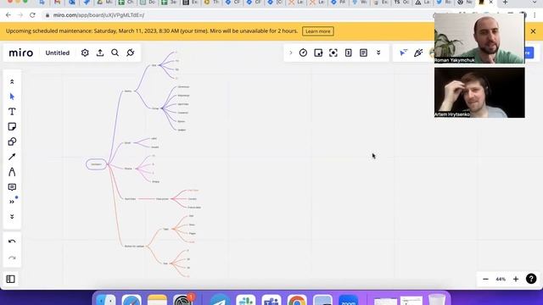The width and height of the screenshot is (543, 305).
Task: Select the Connection line arrow tool
Action: (12, 157)
